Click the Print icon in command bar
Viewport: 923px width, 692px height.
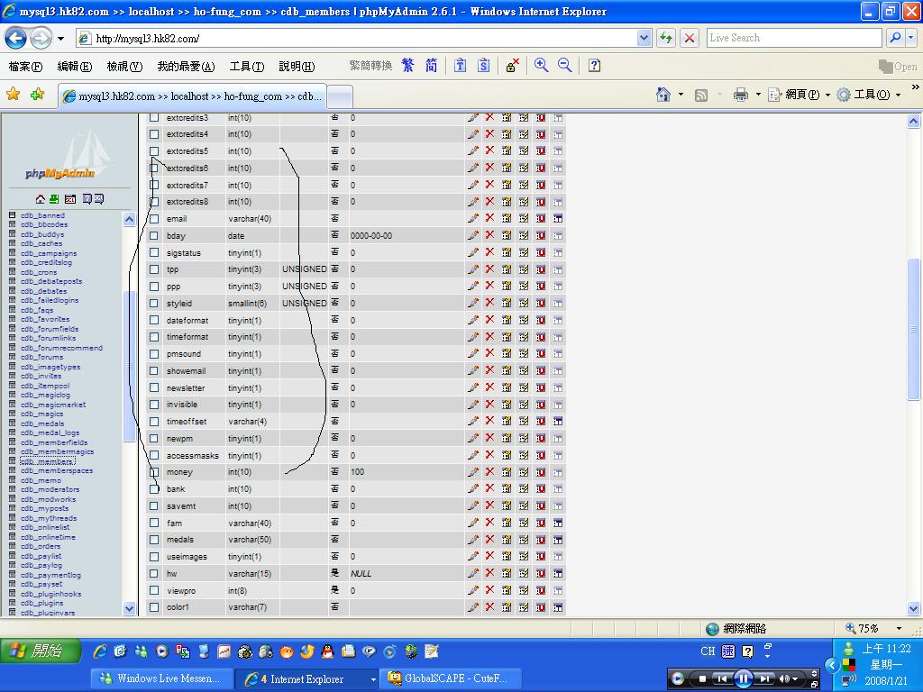[741, 94]
